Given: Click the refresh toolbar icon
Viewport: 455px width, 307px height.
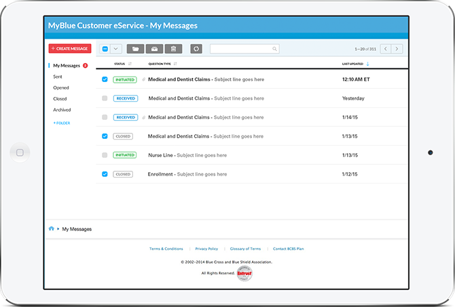Looking at the screenshot, I should [x=196, y=49].
